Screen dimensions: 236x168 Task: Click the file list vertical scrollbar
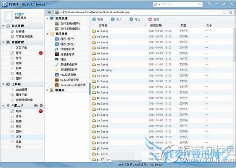click(235, 45)
